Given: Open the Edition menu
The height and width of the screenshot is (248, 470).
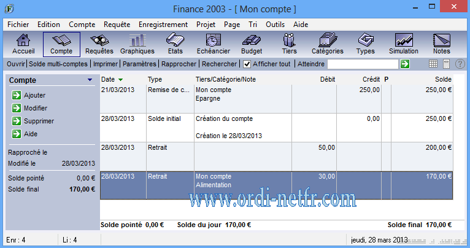Looking at the screenshot, I should [x=48, y=25].
